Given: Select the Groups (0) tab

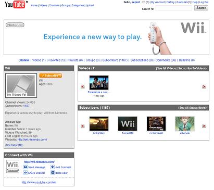Looking at the screenshot, I should coord(93,60).
